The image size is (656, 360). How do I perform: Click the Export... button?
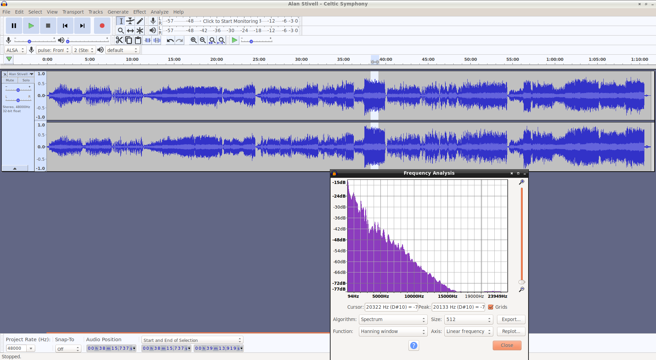[511, 319]
